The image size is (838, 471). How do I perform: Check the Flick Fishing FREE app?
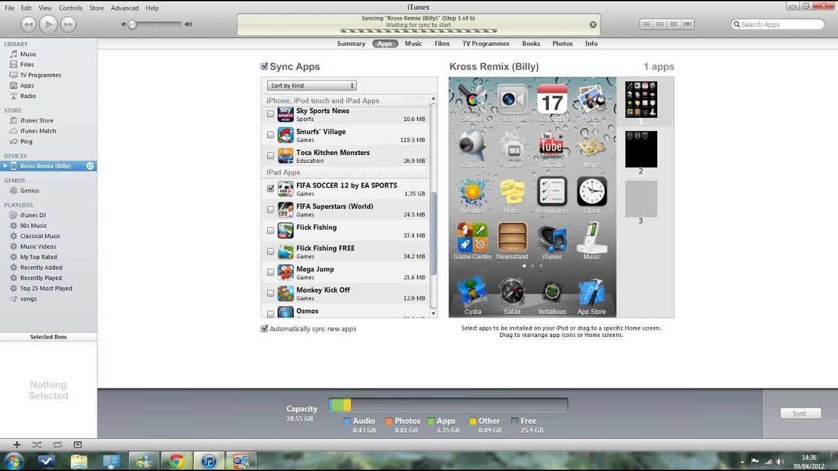pos(270,251)
